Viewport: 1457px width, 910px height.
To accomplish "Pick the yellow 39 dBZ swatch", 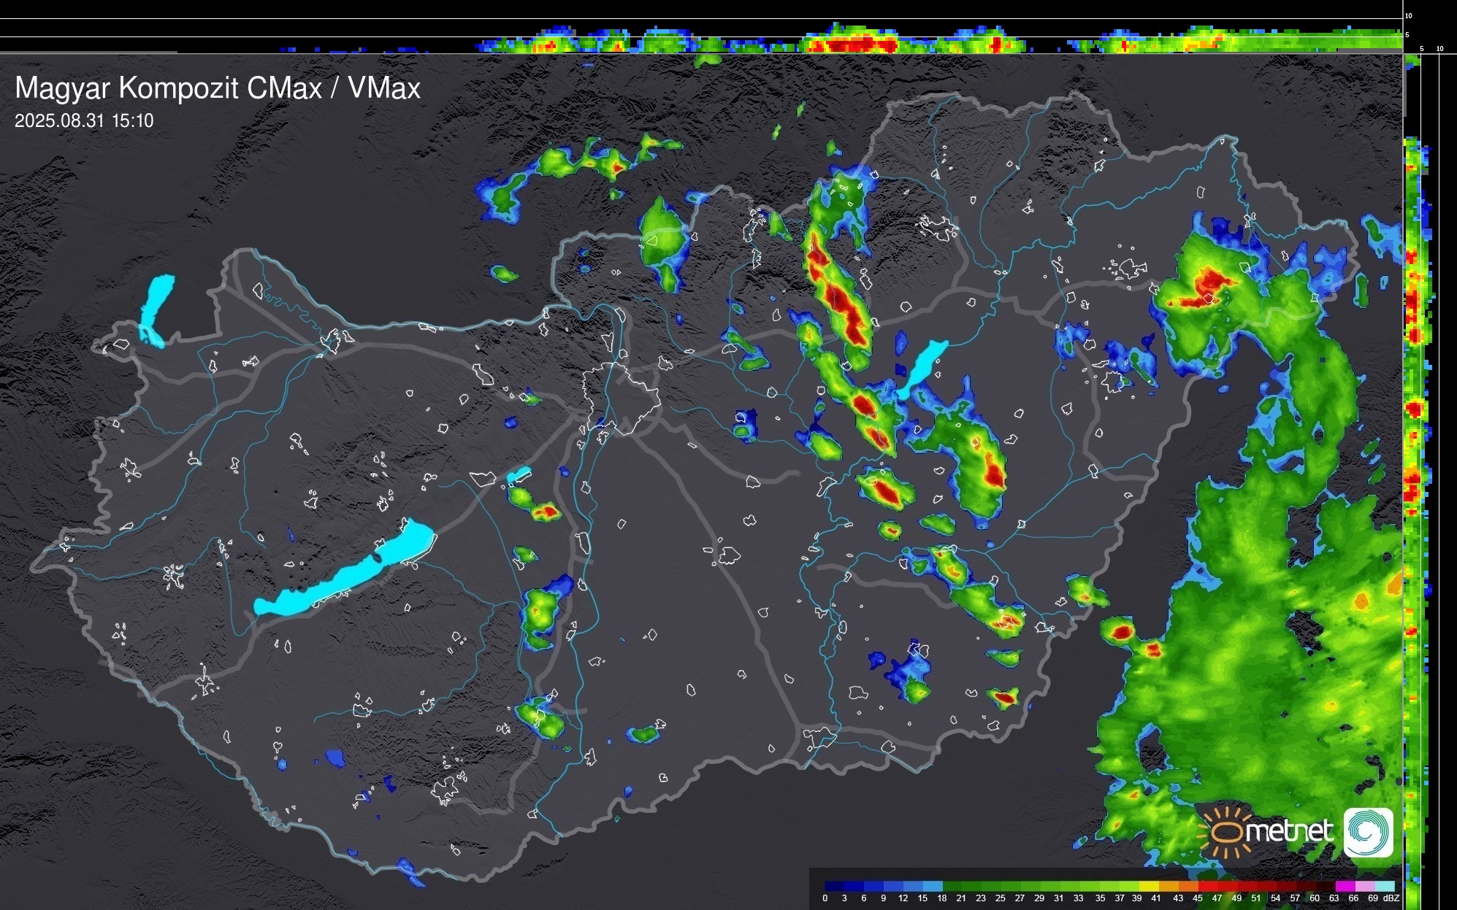I will 1149,886.
